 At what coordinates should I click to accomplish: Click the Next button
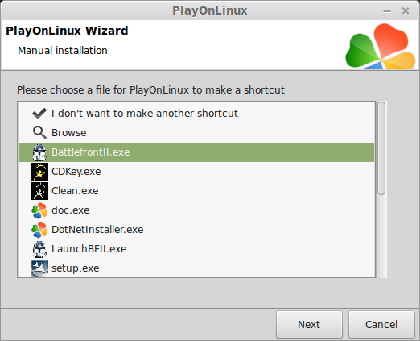(309, 324)
